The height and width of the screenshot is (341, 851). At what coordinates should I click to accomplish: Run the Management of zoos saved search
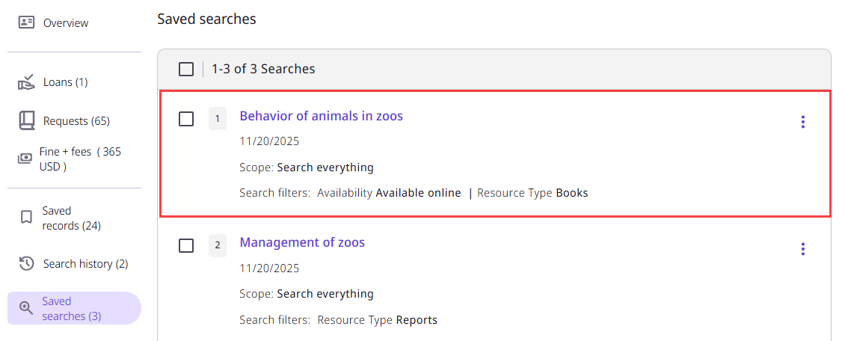(x=302, y=242)
